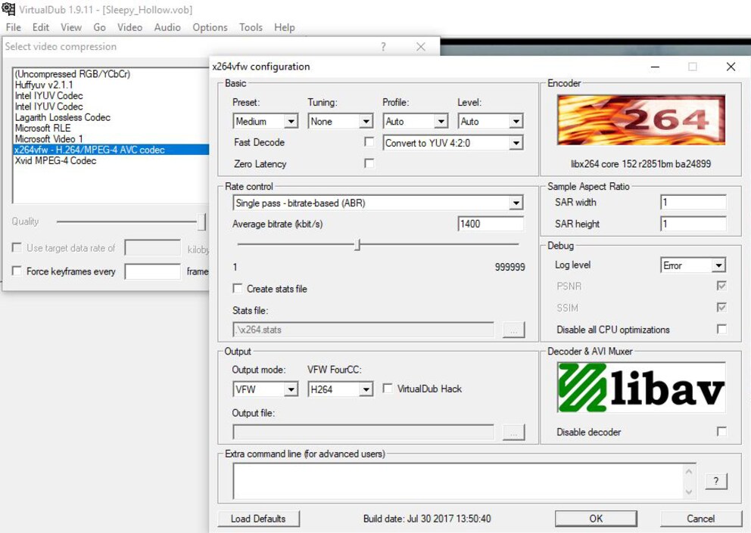Expand the Level dropdown
The image size is (751, 533).
[491, 121]
